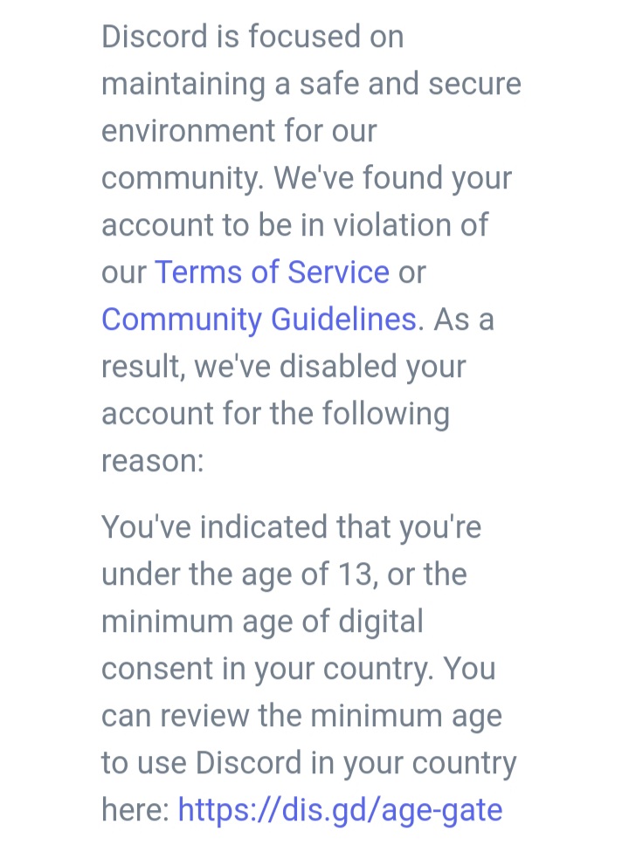Click the text "to use Discord in your country"
Viewport: 629px width, 845px height.
pyautogui.click(x=309, y=763)
